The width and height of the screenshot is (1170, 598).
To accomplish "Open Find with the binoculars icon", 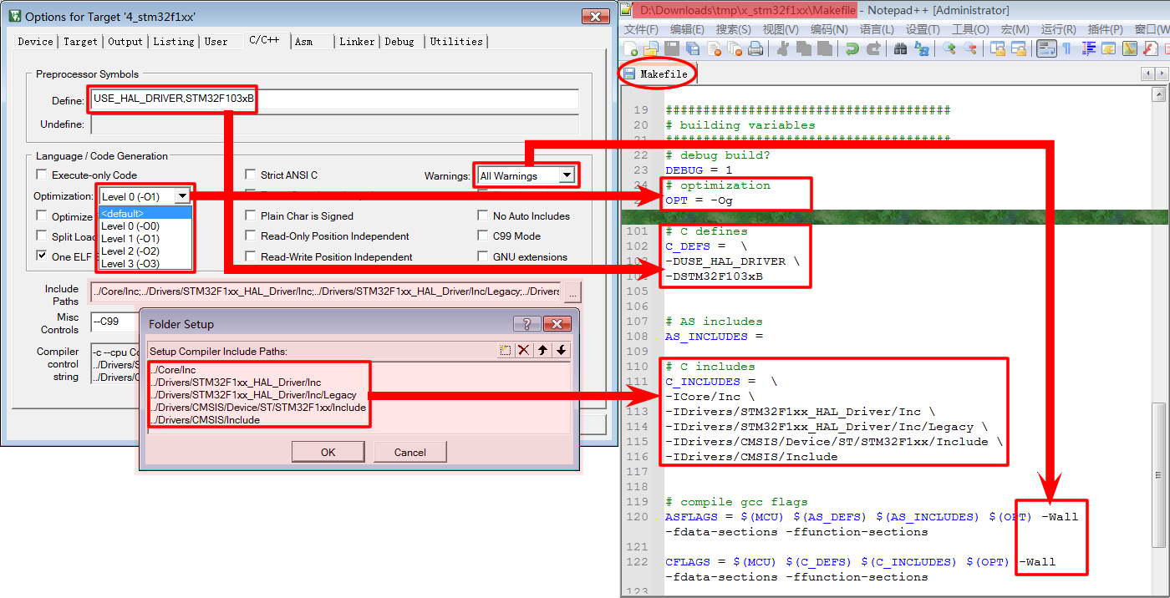I will pyautogui.click(x=900, y=49).
